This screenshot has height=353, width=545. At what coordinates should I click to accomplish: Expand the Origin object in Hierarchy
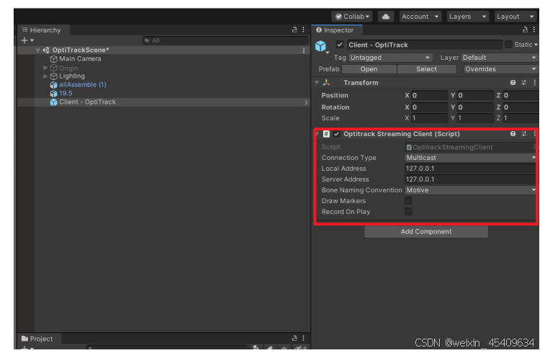[x=45, y=68]
